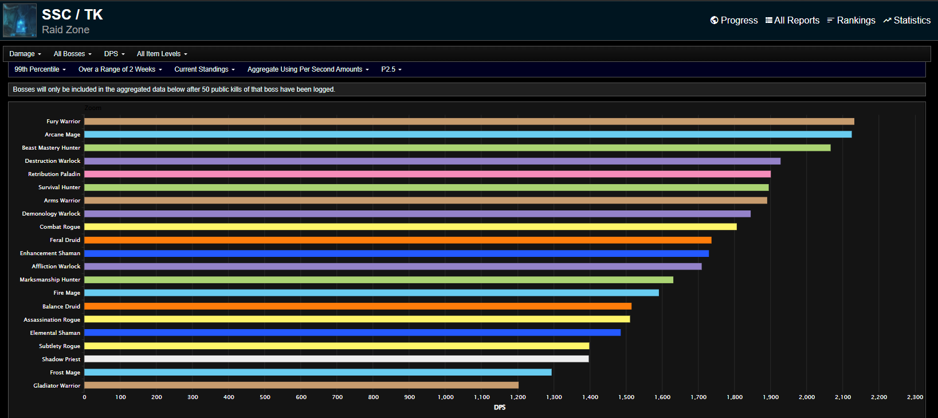Open the P2.5 phase dropdown
This screenshot has width=938, height=418.
tap(391, 69)
